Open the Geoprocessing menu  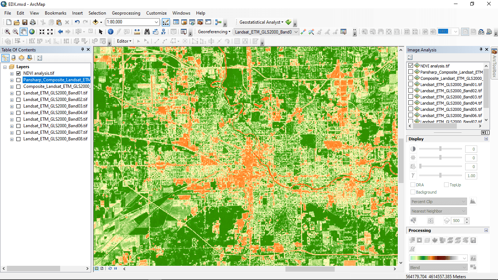126,13
